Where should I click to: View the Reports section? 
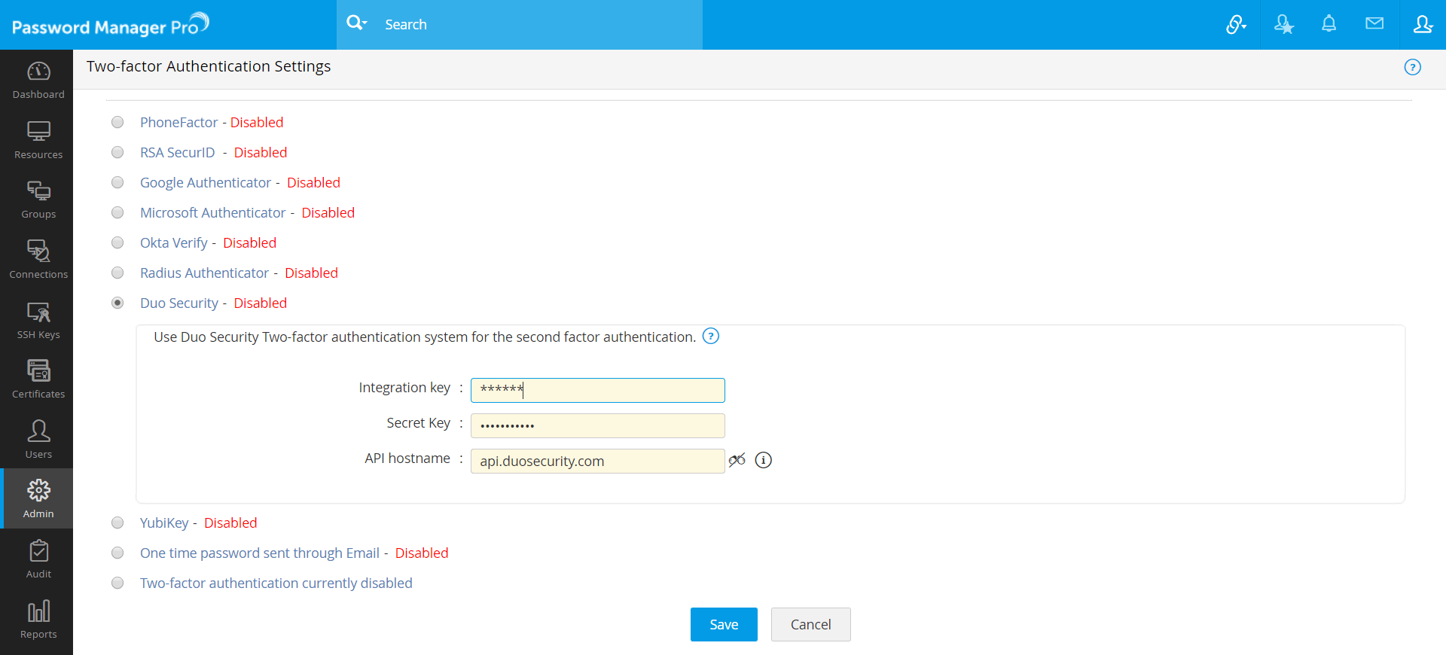pyautogui.click(x=38, y=619)
